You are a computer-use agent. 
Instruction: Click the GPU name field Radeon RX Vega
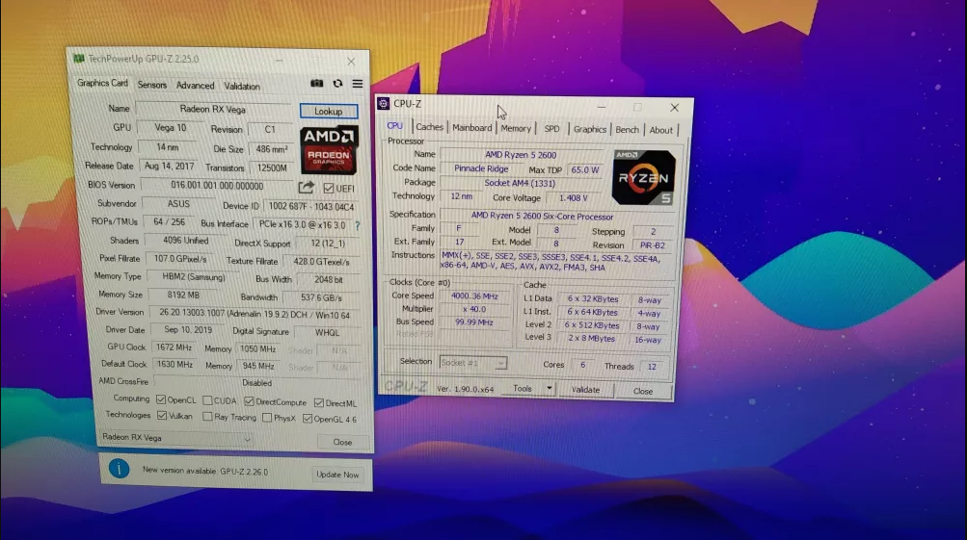pos(213,109)
